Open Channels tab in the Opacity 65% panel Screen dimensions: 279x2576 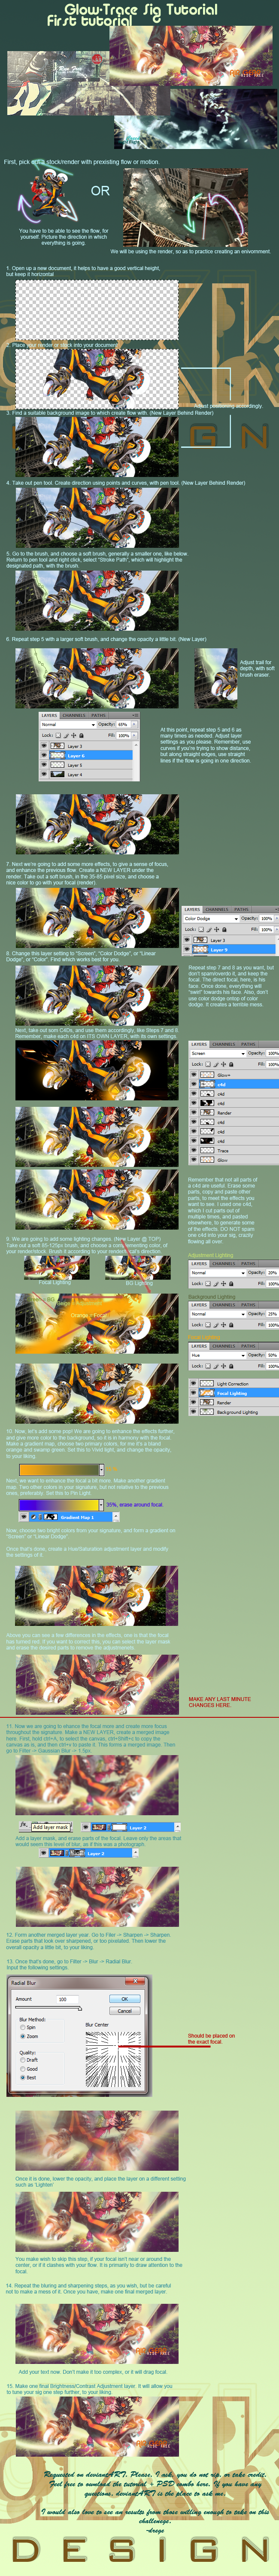74,715
